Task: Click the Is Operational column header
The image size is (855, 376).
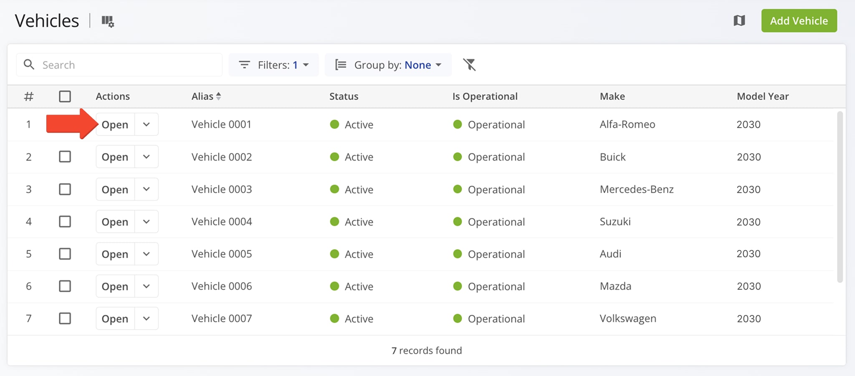Action: [x=485, y=96]
